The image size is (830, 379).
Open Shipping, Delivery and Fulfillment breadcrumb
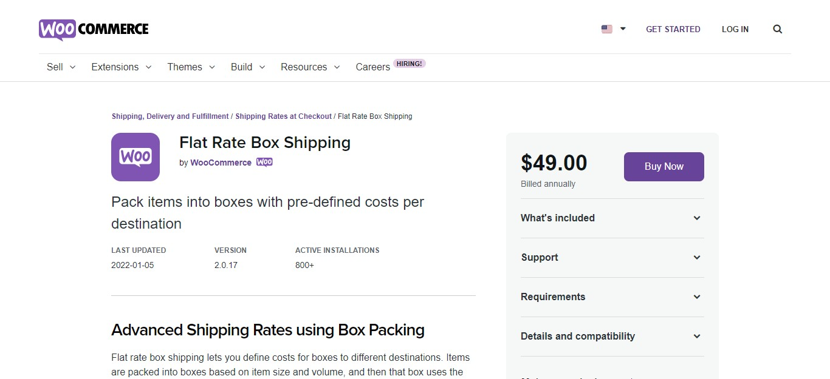coord(170,116)
